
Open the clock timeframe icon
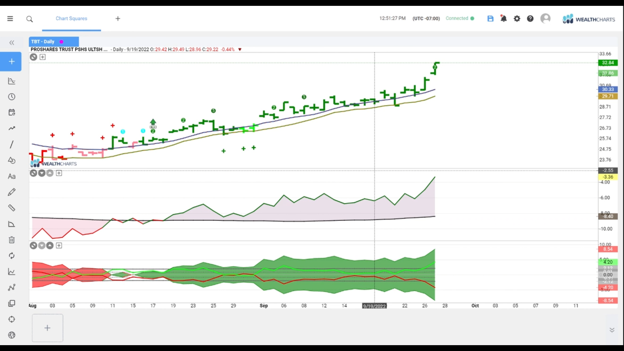12,97
